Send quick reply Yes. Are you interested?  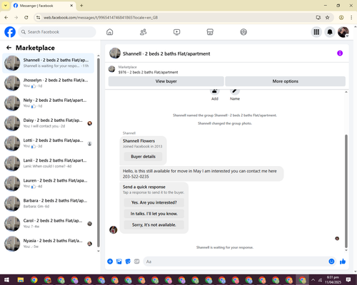(154, 202)
